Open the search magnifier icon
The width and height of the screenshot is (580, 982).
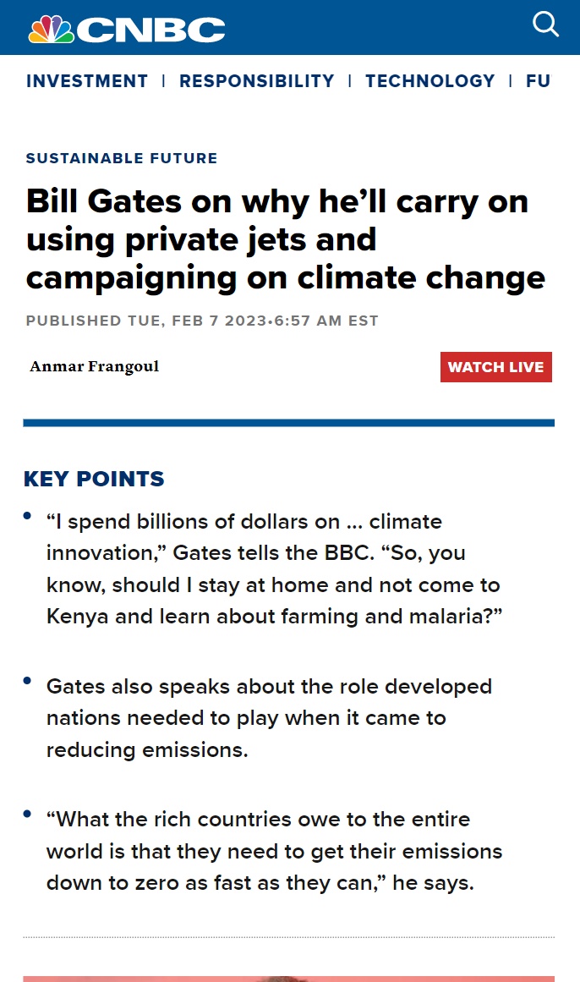tap(545, 25)
